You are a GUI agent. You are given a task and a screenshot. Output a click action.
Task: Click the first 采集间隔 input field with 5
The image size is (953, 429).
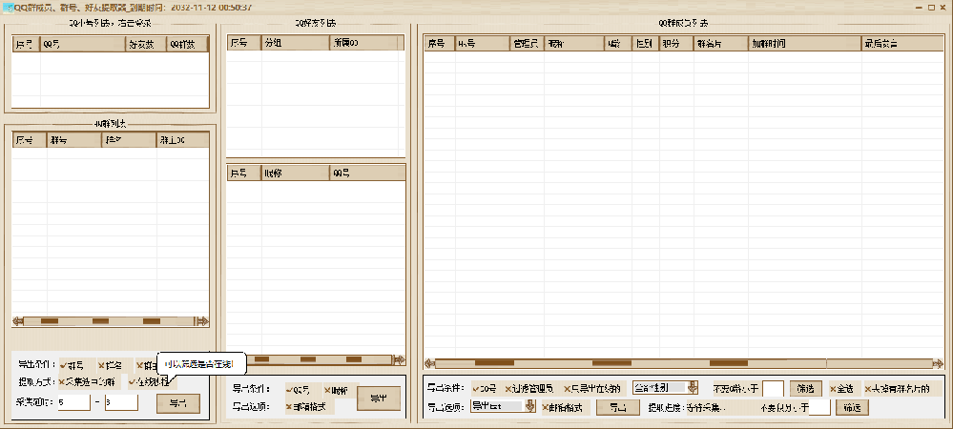click(74, 403)
